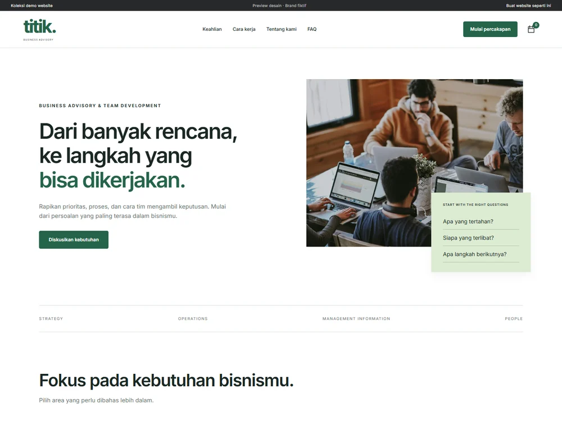Click the 'Dari banyak rencana' headline

pos(138,155)
